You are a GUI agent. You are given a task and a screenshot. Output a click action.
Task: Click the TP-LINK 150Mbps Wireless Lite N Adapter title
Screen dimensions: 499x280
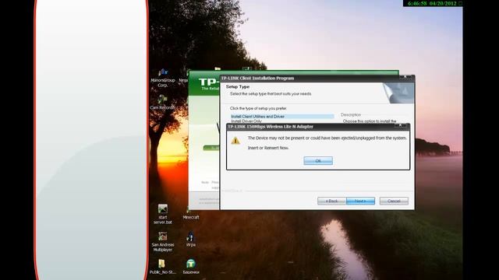click(271, 127)
